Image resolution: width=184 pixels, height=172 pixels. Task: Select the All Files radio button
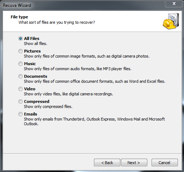21,39
